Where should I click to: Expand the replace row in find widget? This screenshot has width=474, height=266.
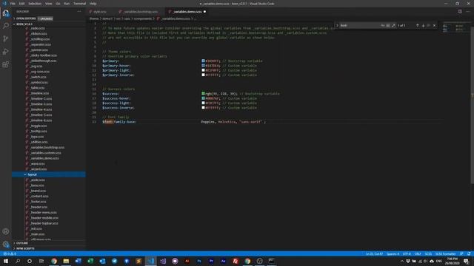tap(337, 26)
